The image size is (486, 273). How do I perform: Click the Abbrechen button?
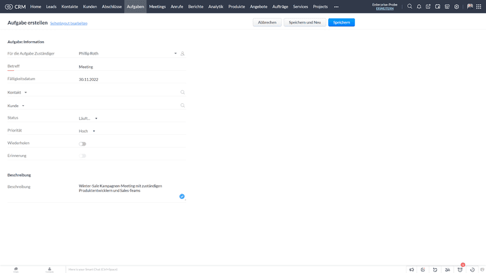(x=267, y=22)
